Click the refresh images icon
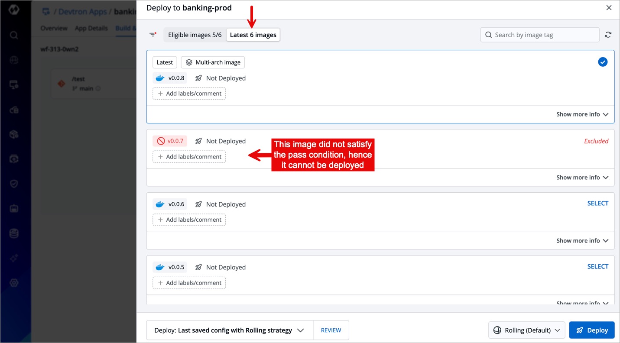The image size is (620, 343). 608,35
